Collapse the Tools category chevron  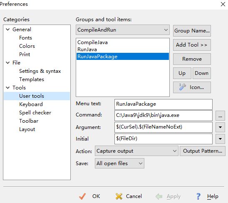point(8,88)
